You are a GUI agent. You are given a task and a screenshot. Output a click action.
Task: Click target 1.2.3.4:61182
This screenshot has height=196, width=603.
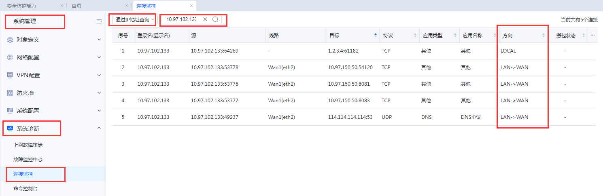[x=343, y=51]
